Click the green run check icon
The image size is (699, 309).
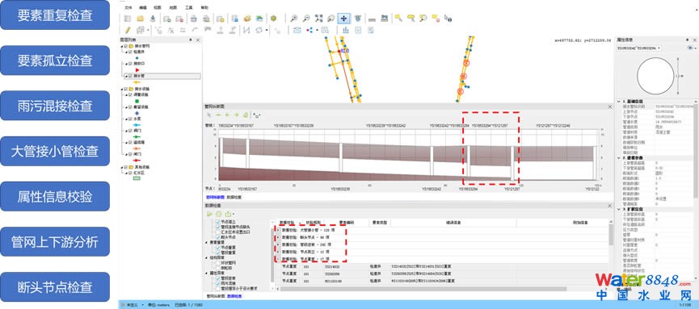click(x=209, y=214)
